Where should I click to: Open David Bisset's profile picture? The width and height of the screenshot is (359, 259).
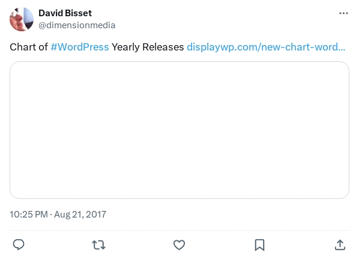tap(22, 19)
